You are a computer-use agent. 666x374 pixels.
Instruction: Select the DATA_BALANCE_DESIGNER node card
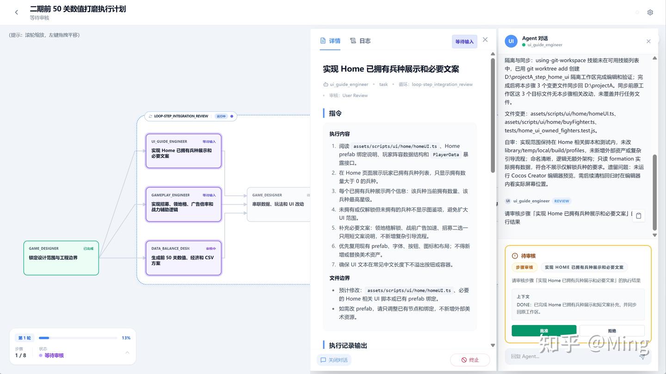(x=184, y=258)
